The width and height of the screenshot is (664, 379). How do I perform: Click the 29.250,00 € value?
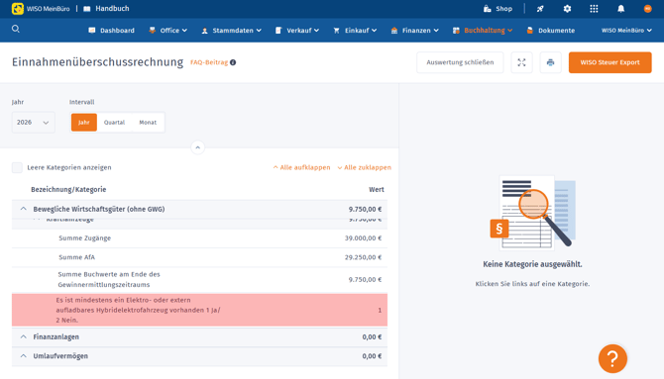(x=363, y=257)
